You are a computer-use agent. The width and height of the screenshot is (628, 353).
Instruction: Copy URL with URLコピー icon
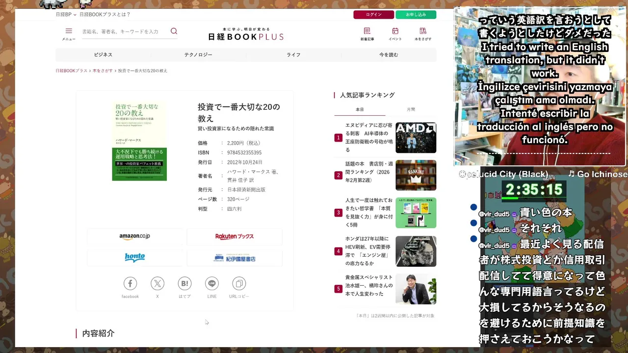239,283
